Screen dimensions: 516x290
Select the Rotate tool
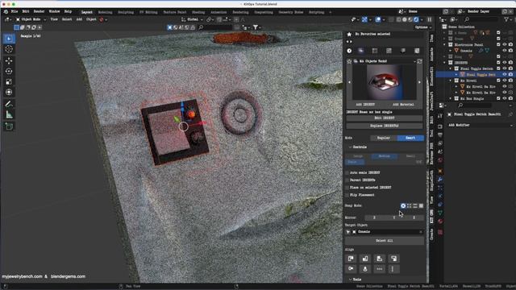(9, 71)
